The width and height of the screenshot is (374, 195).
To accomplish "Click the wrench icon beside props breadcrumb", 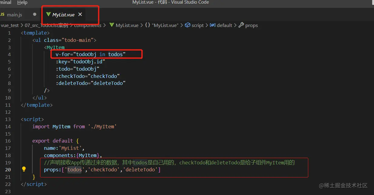I will (241, 25).
